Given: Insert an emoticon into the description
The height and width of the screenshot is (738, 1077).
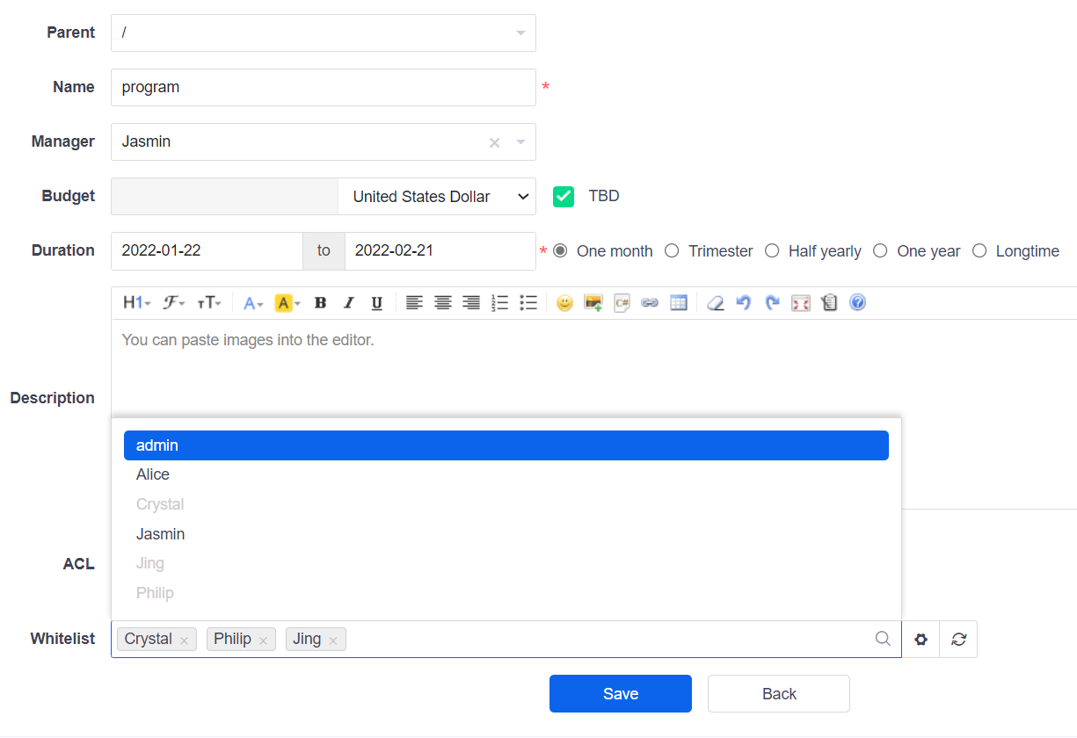Looking at the screenshot, I should pyautogui.click(x=564, y=303).
